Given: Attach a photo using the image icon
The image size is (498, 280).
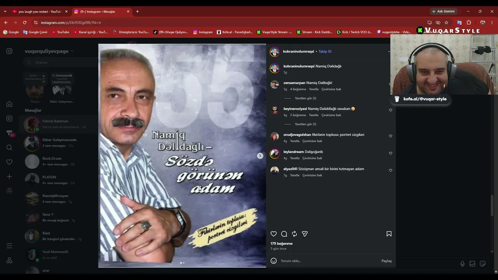Looking at the screenshot, I should tap(472, 264).
